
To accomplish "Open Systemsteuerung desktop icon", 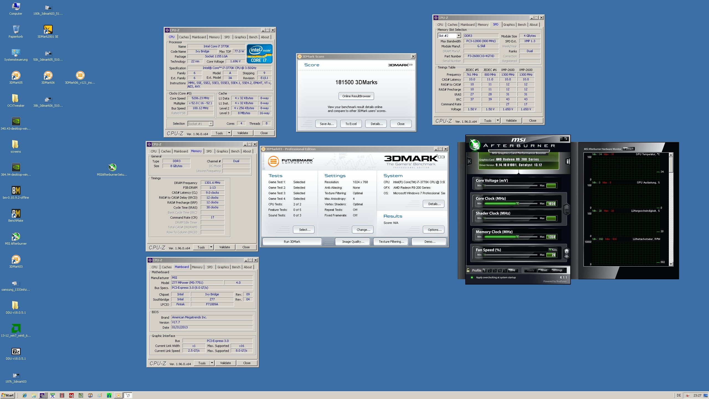I will tap(16, 55).
